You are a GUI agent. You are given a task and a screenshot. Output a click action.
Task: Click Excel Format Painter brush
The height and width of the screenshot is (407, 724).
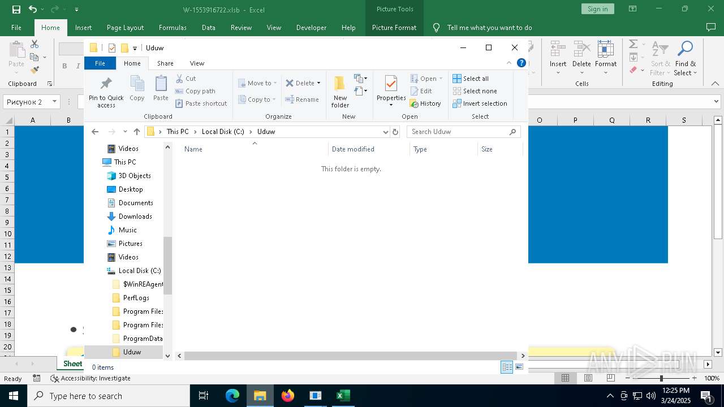35,70
